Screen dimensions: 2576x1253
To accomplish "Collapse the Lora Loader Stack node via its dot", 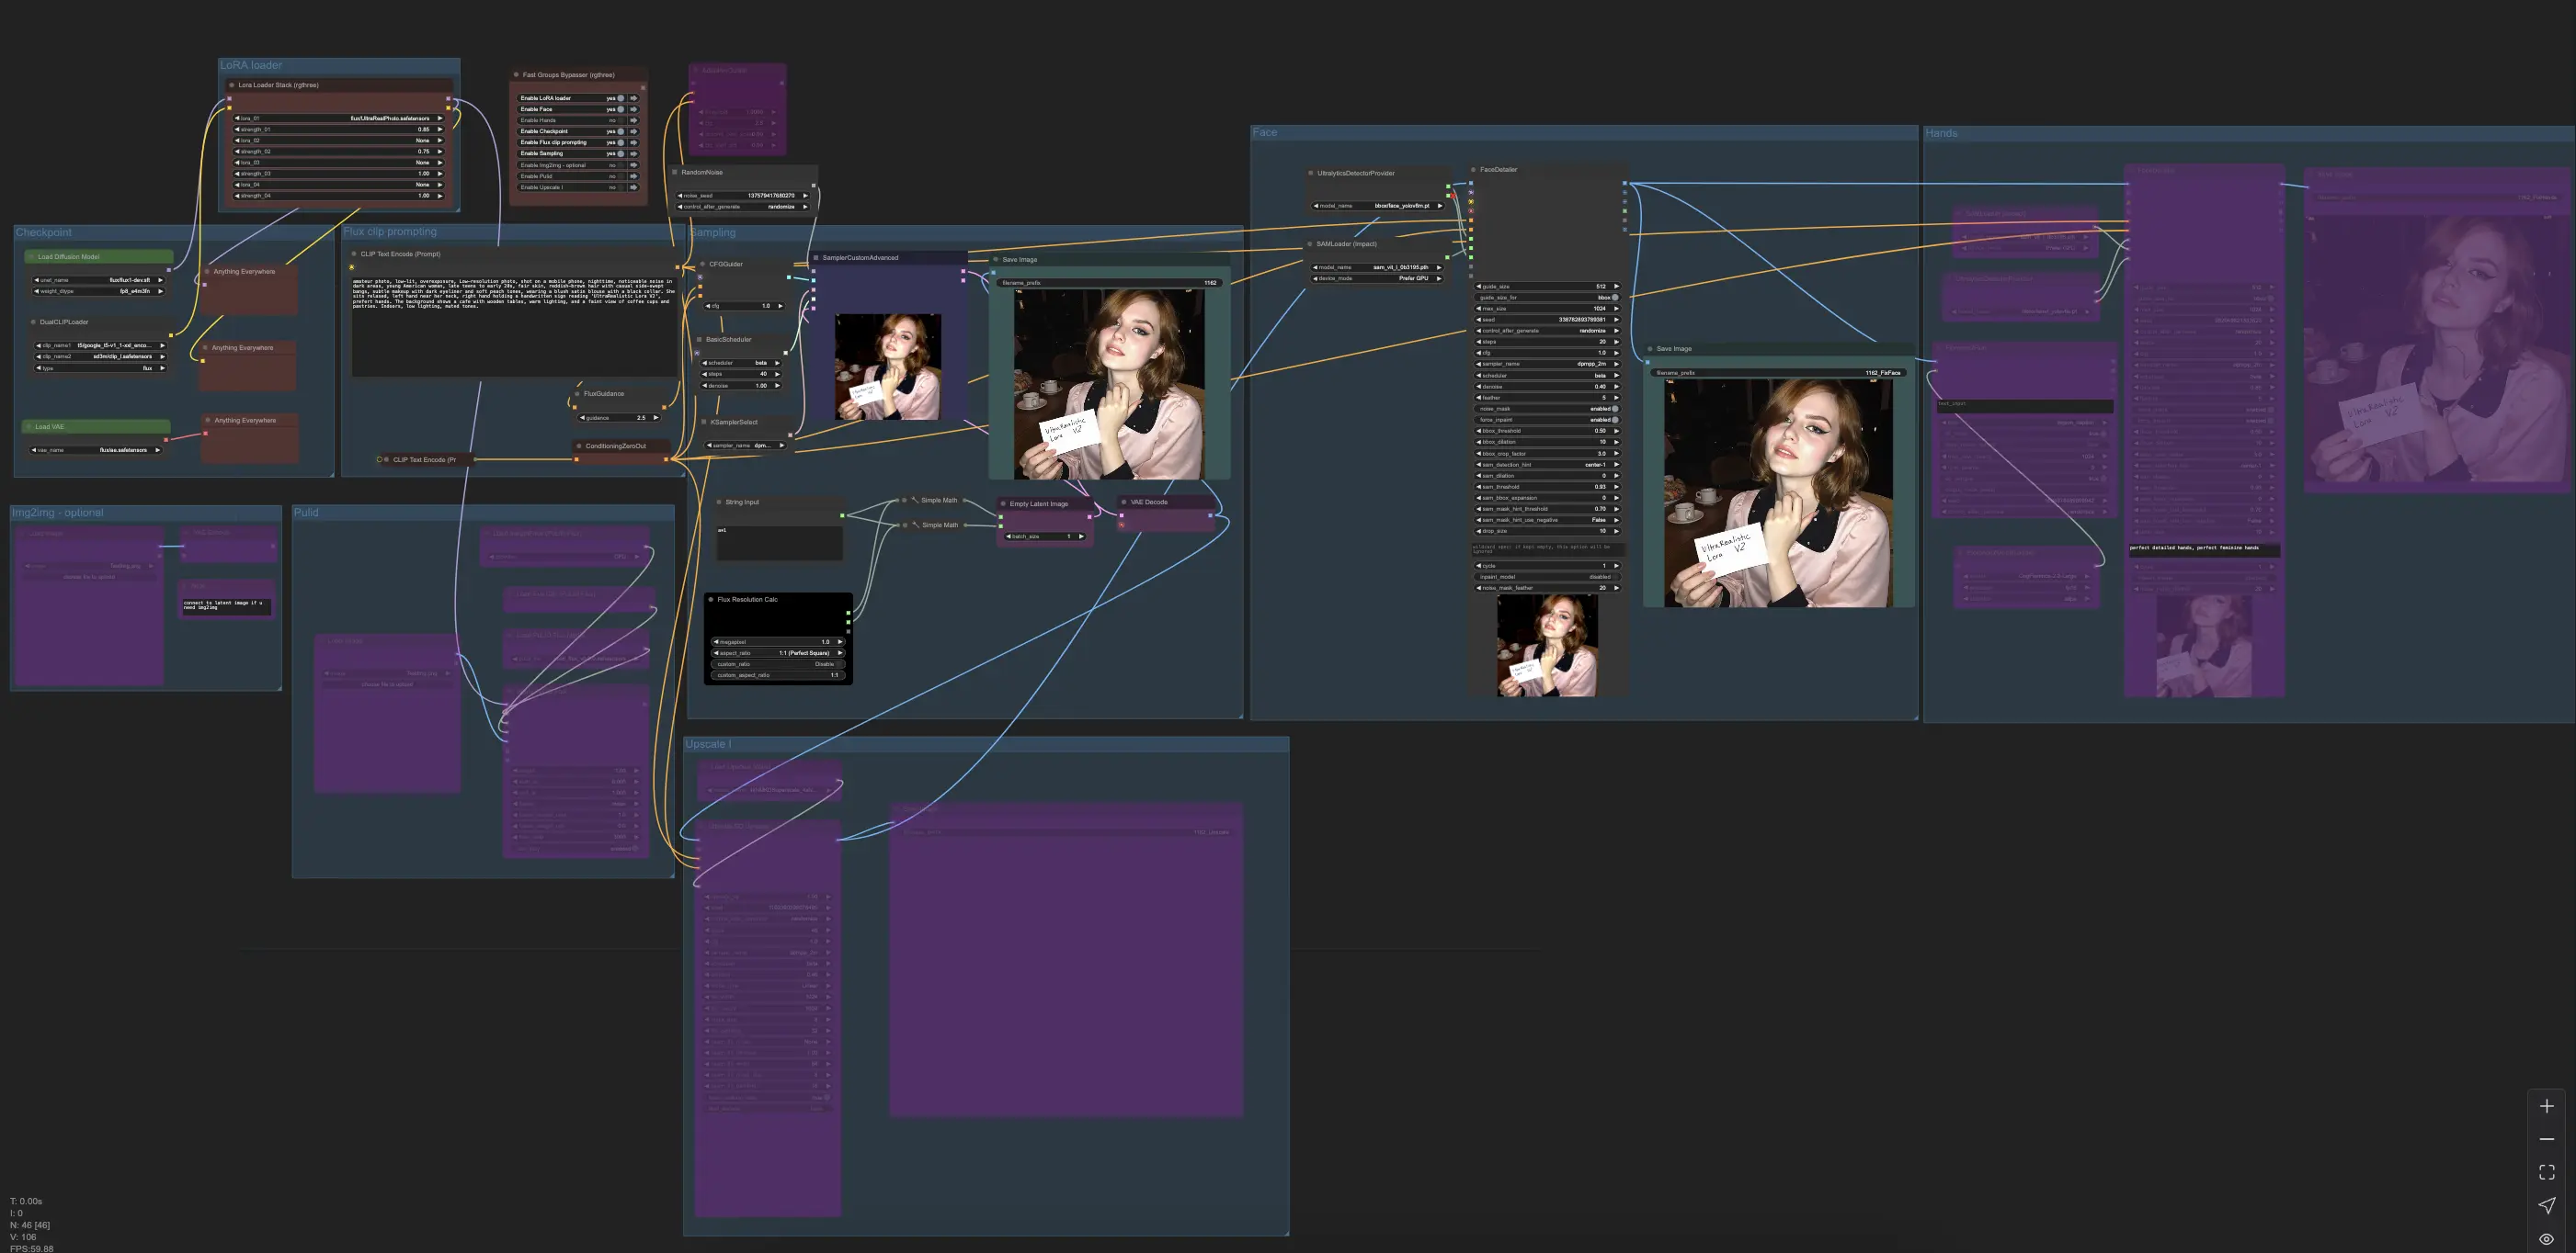I will [x=232, y=85].
